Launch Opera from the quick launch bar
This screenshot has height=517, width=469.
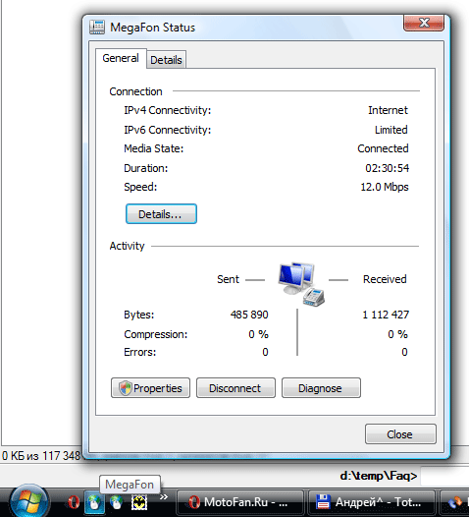74,502
